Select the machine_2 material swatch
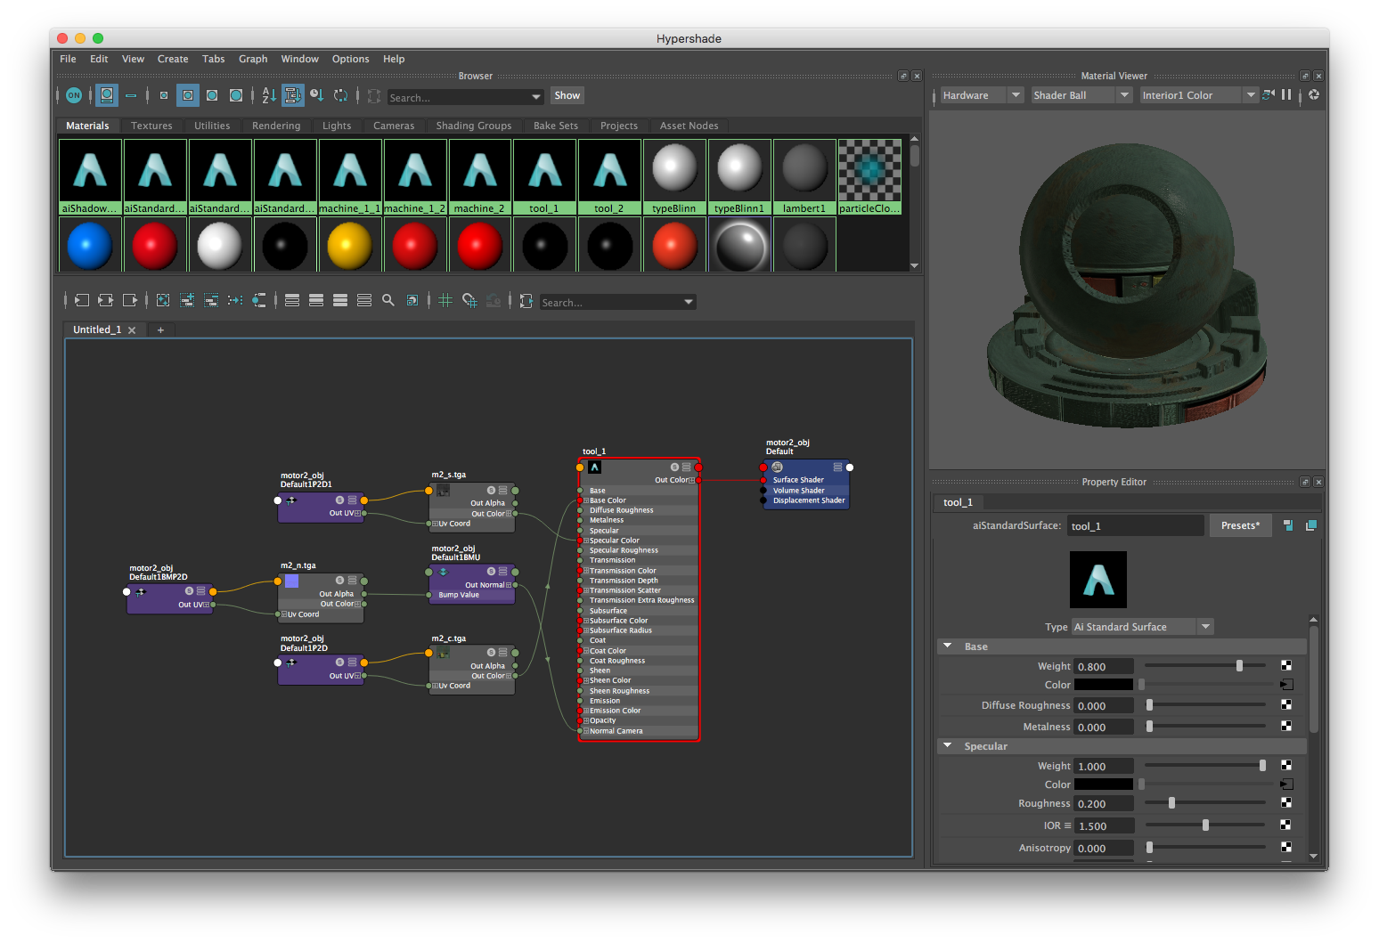Viewport: 1379px width, 943px height. pos(479,177)
